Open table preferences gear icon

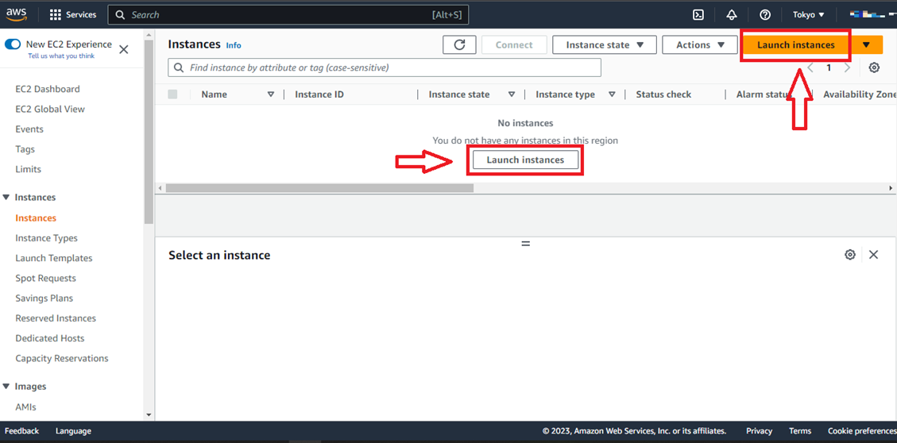874,67
